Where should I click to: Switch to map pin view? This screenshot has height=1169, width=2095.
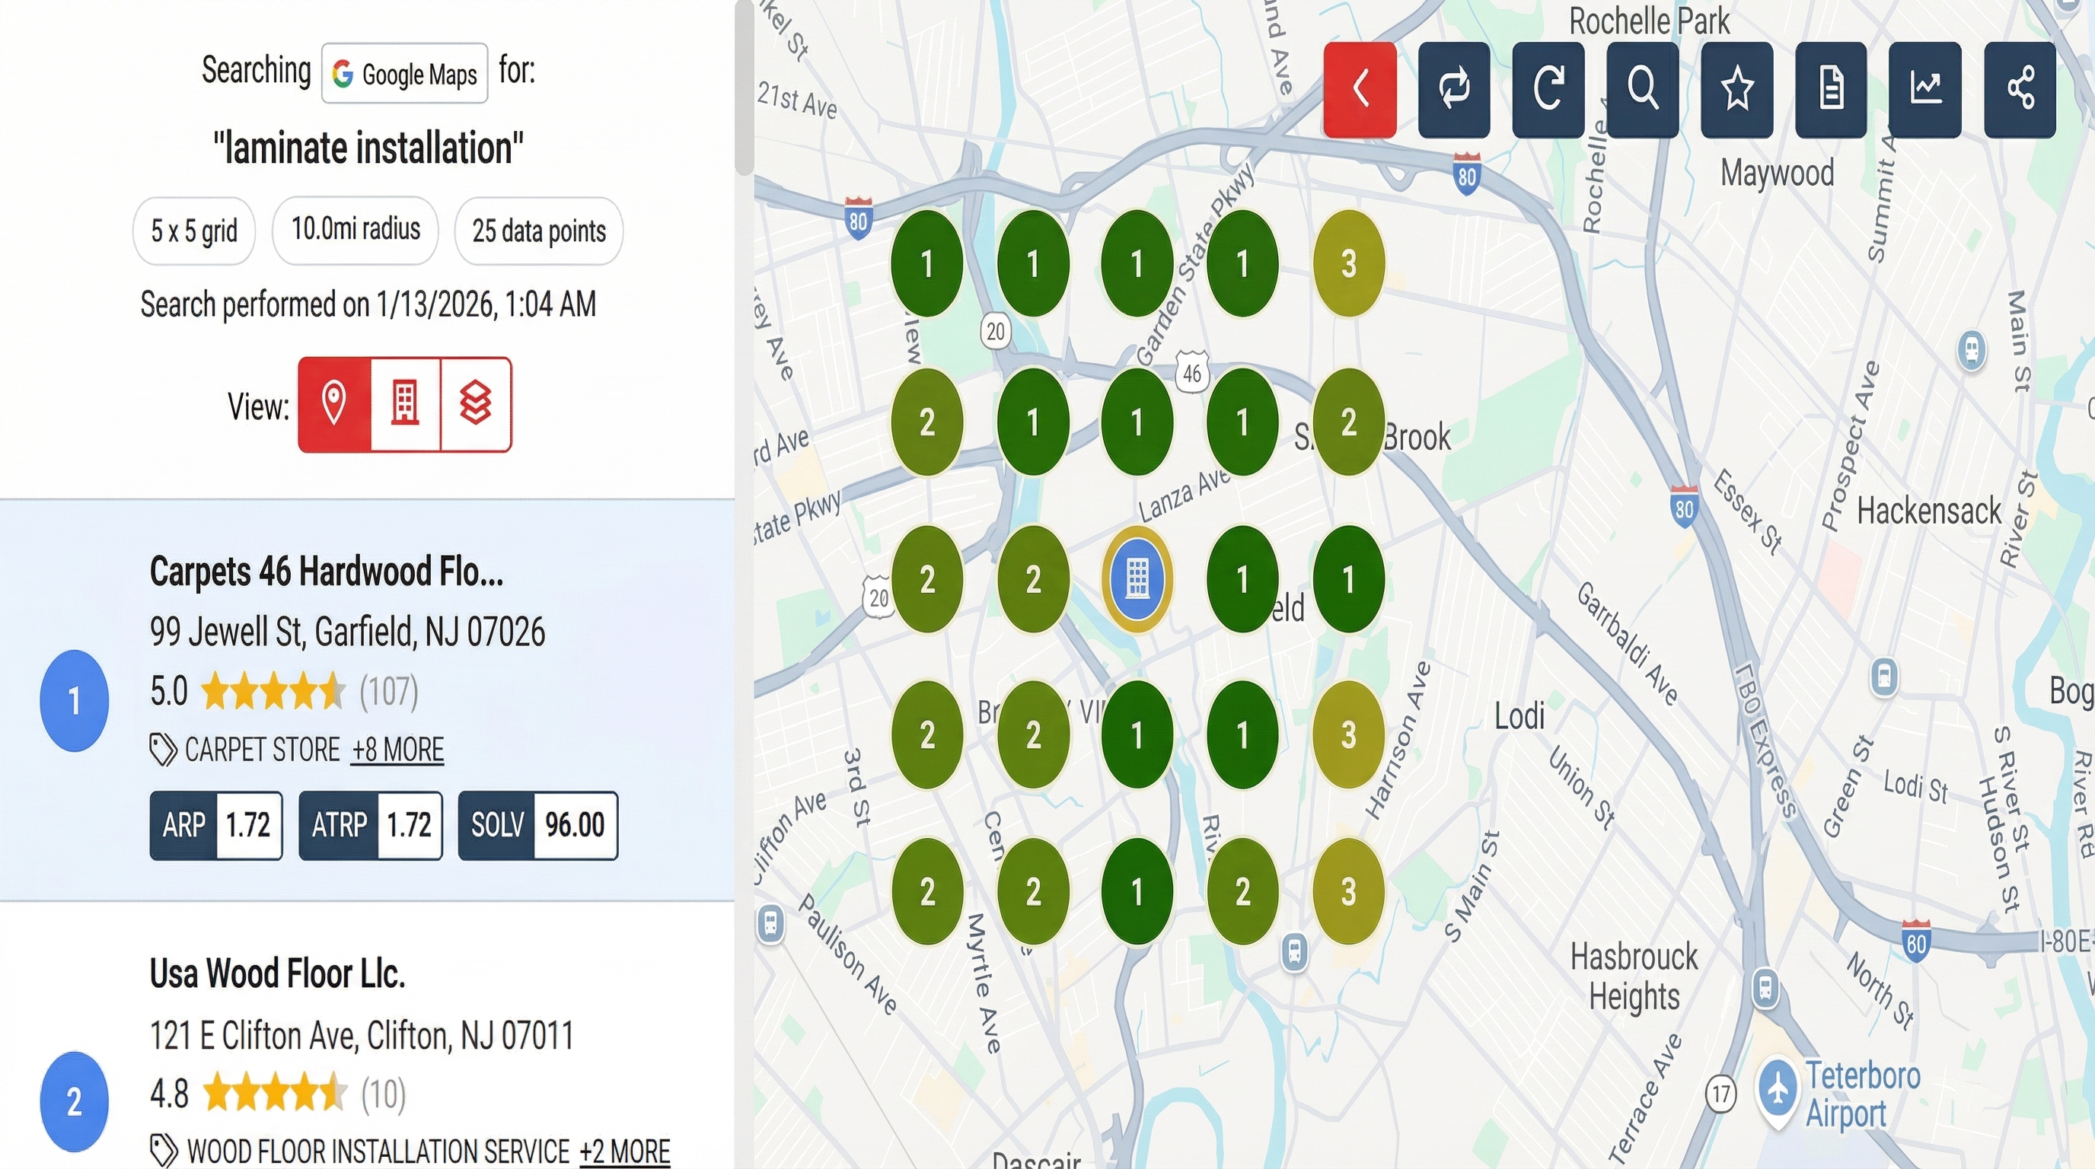pos(334,404)
